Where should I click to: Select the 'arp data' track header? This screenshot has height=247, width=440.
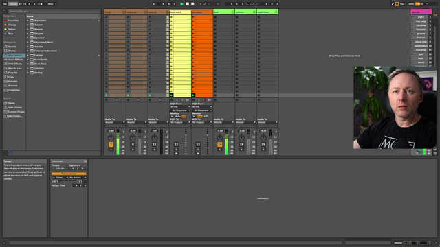point(202,12)
